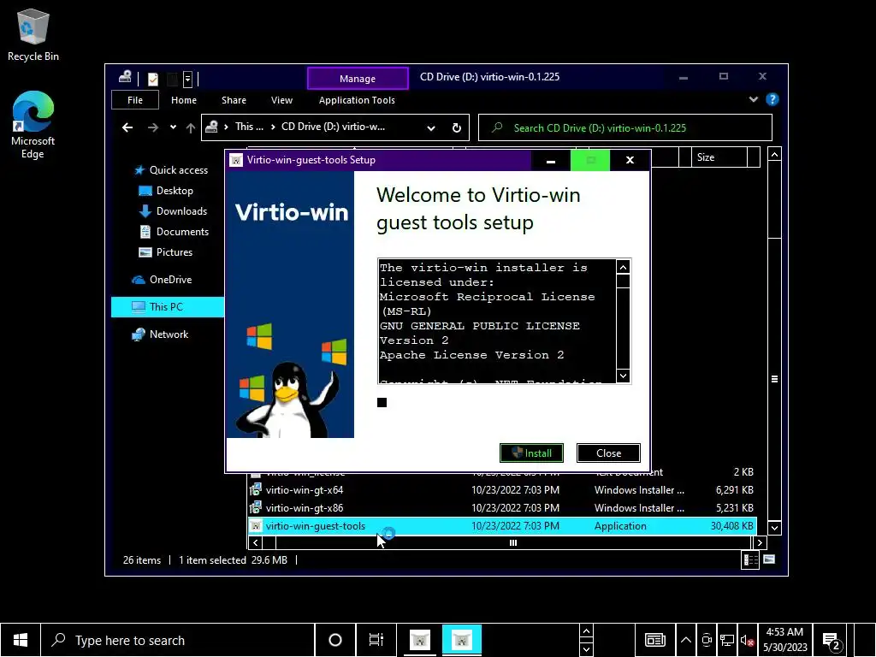Open Documents in the navigation pane

(174, 232)
